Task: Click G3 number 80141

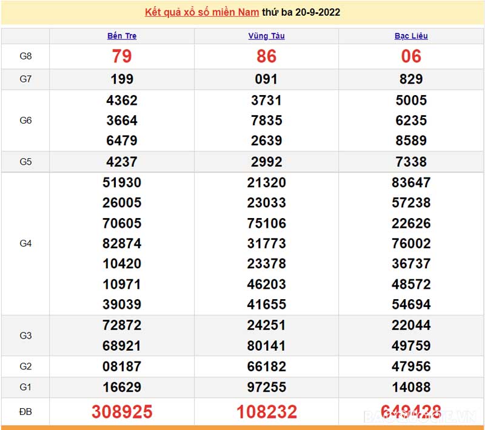Action: [266, 346]
